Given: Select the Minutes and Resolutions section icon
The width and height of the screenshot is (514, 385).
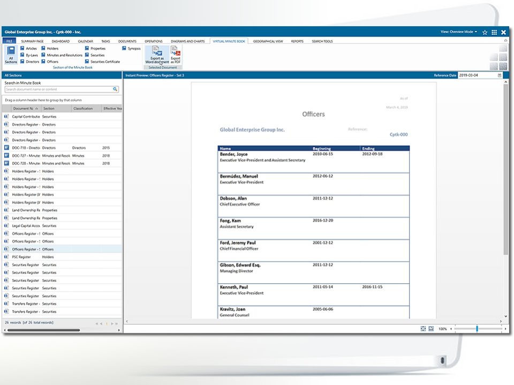Looking at the screenshot, I should tap(44, 54).
